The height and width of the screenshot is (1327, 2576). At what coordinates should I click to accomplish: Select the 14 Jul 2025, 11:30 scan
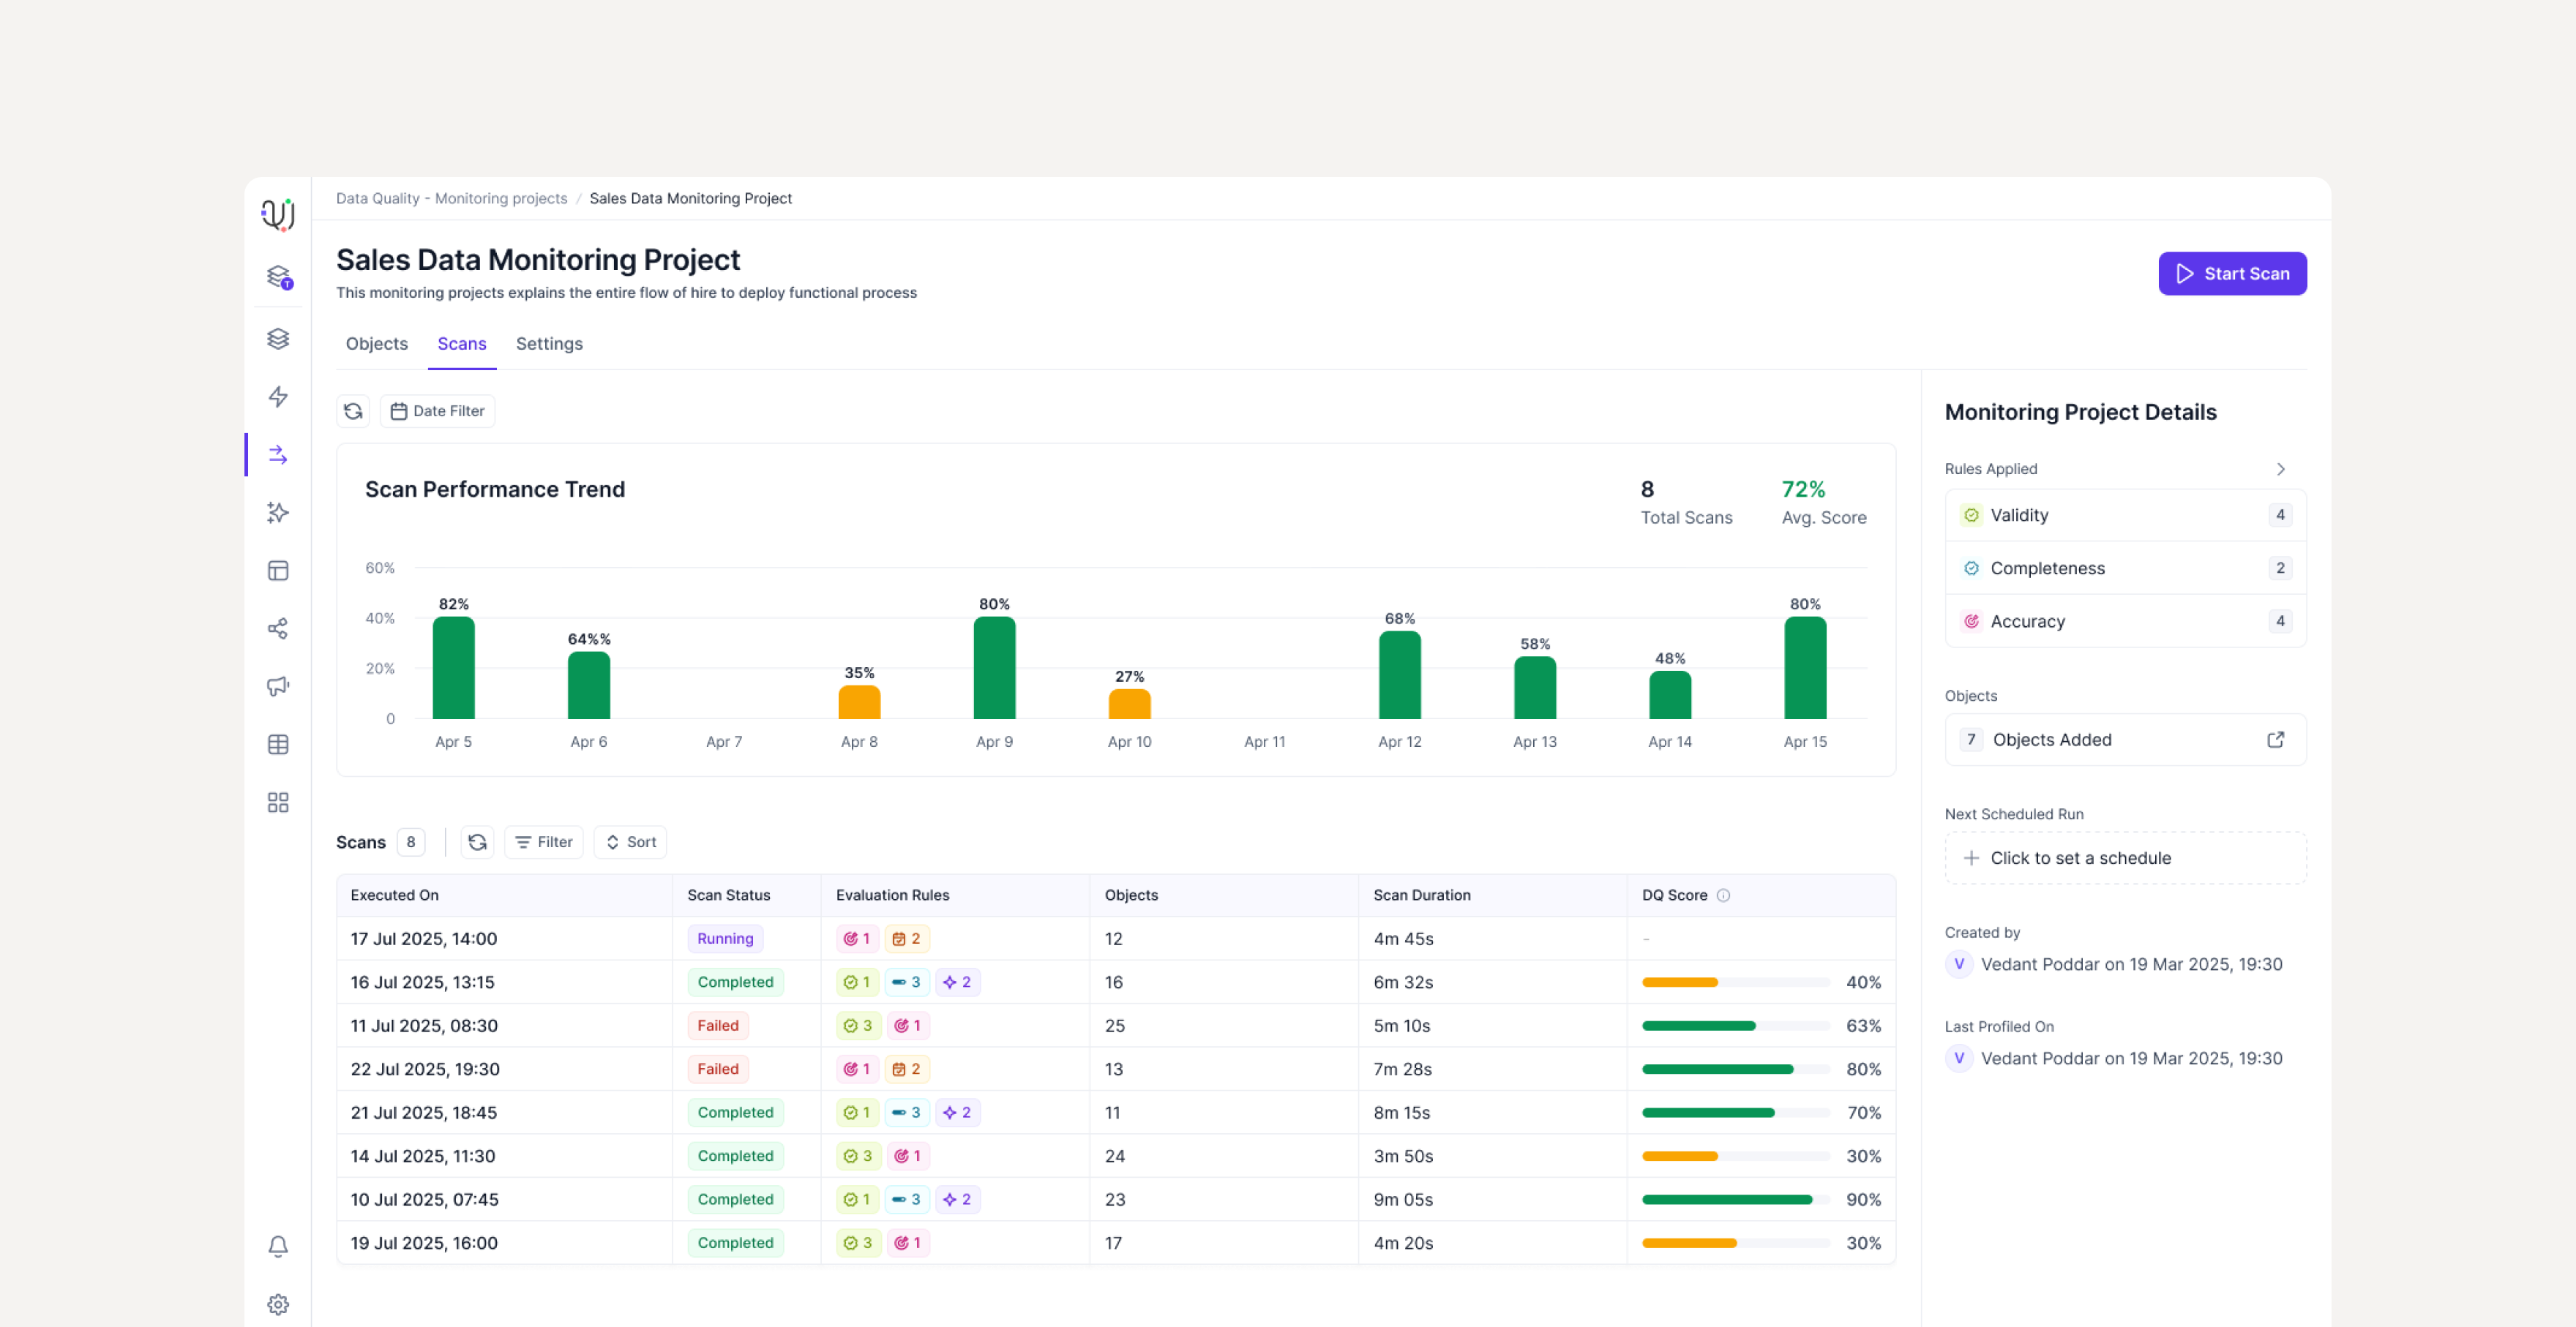(x=1115, y=1156)
